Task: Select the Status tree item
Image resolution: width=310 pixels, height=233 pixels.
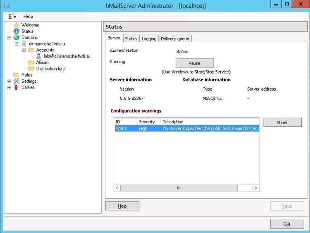Action: (x=27, y=31)
